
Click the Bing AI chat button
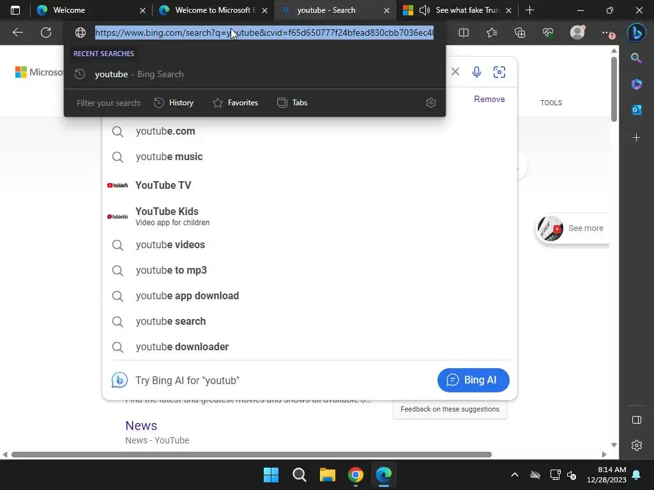(x=473, y=380)
